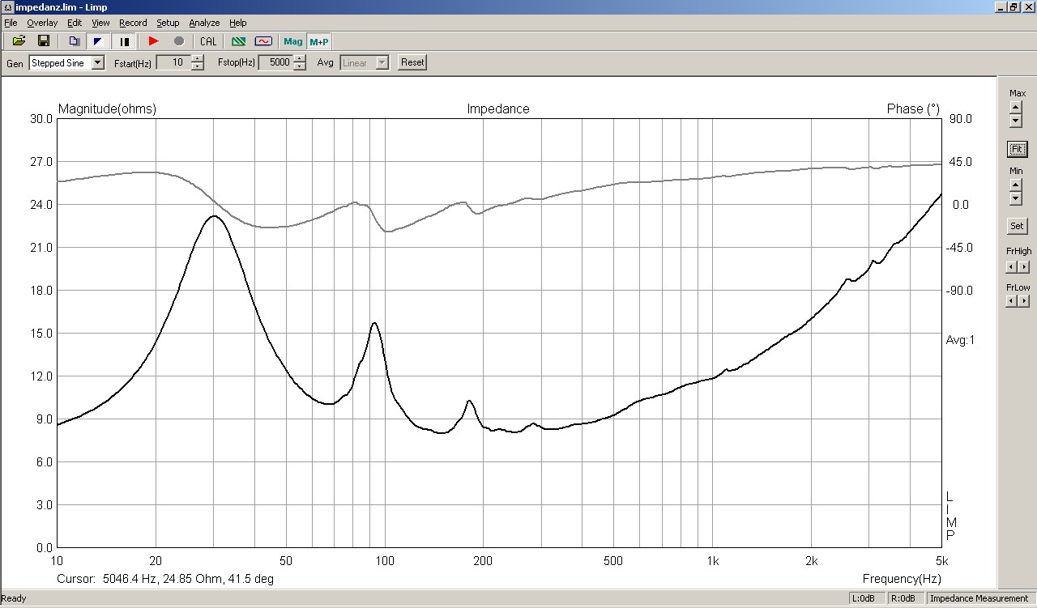The width and height of the screenshot is (1037, 608).
Task: Click the Fit button on right panel
Action: tap(1017, 149)
